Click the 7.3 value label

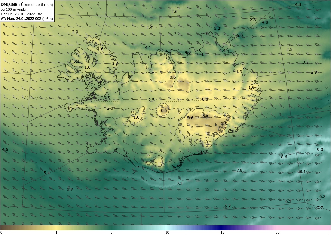tap(180, 184)
